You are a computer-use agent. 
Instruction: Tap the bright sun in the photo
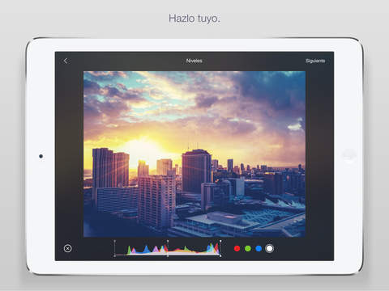tap(144, 148)
